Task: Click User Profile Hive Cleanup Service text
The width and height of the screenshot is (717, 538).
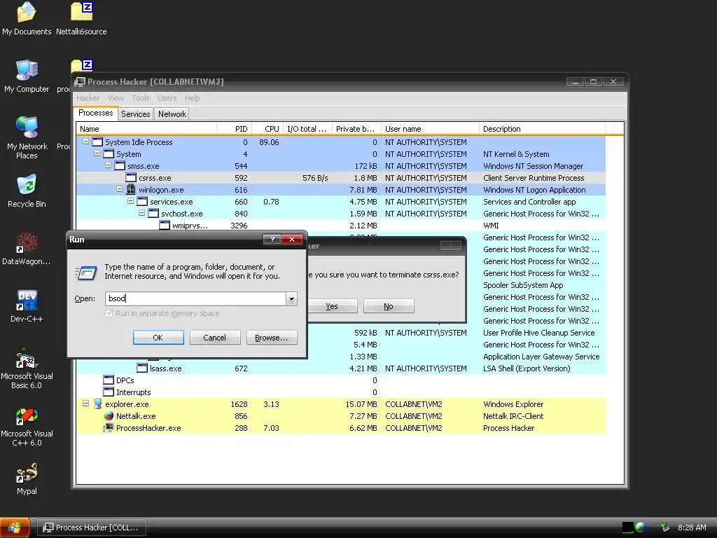Action: pyautogui.click(x=538, y=333)
